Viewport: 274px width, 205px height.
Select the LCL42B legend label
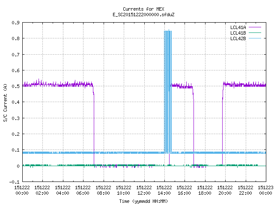238,38
